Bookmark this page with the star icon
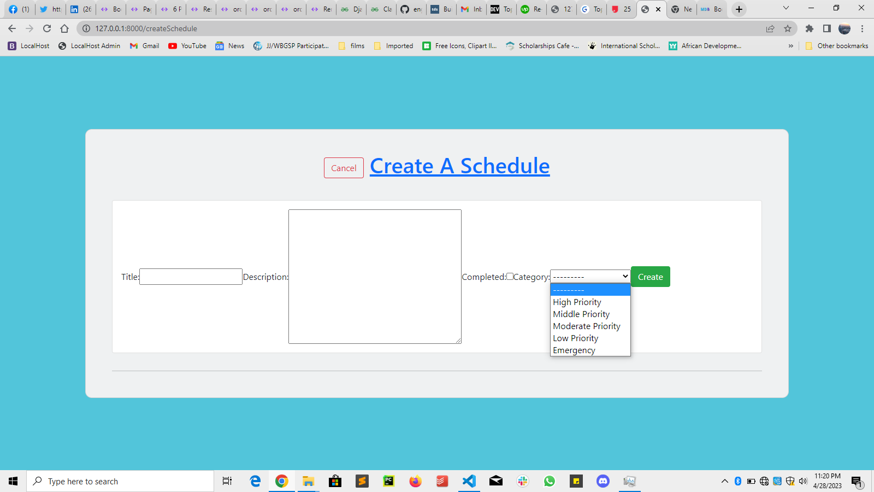 pyautogui.click(x=789, y=28)
